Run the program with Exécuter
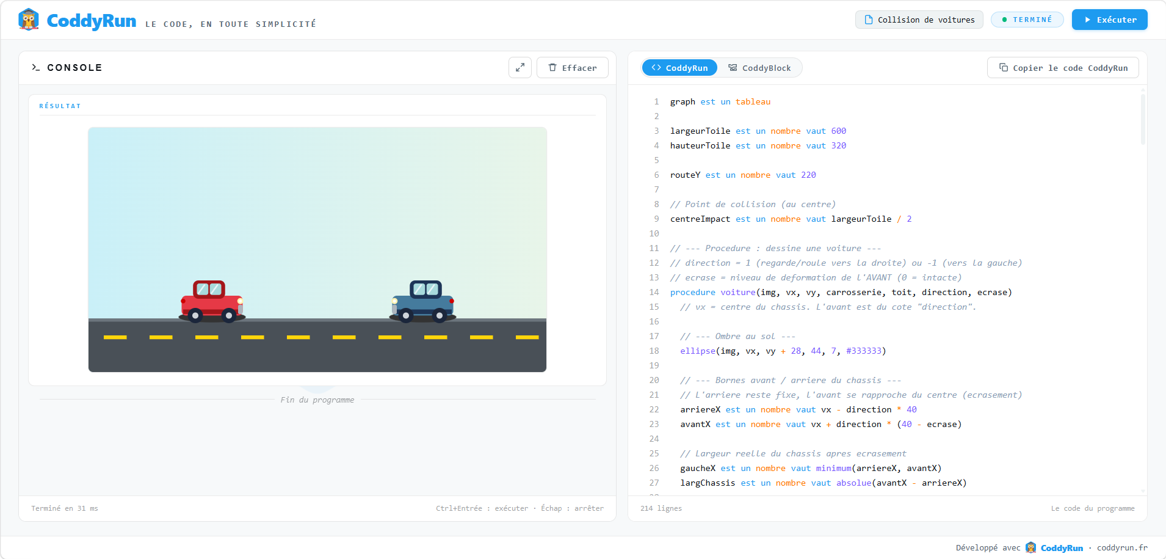This screenshot has width=1166, height=559. [1110, 20]
